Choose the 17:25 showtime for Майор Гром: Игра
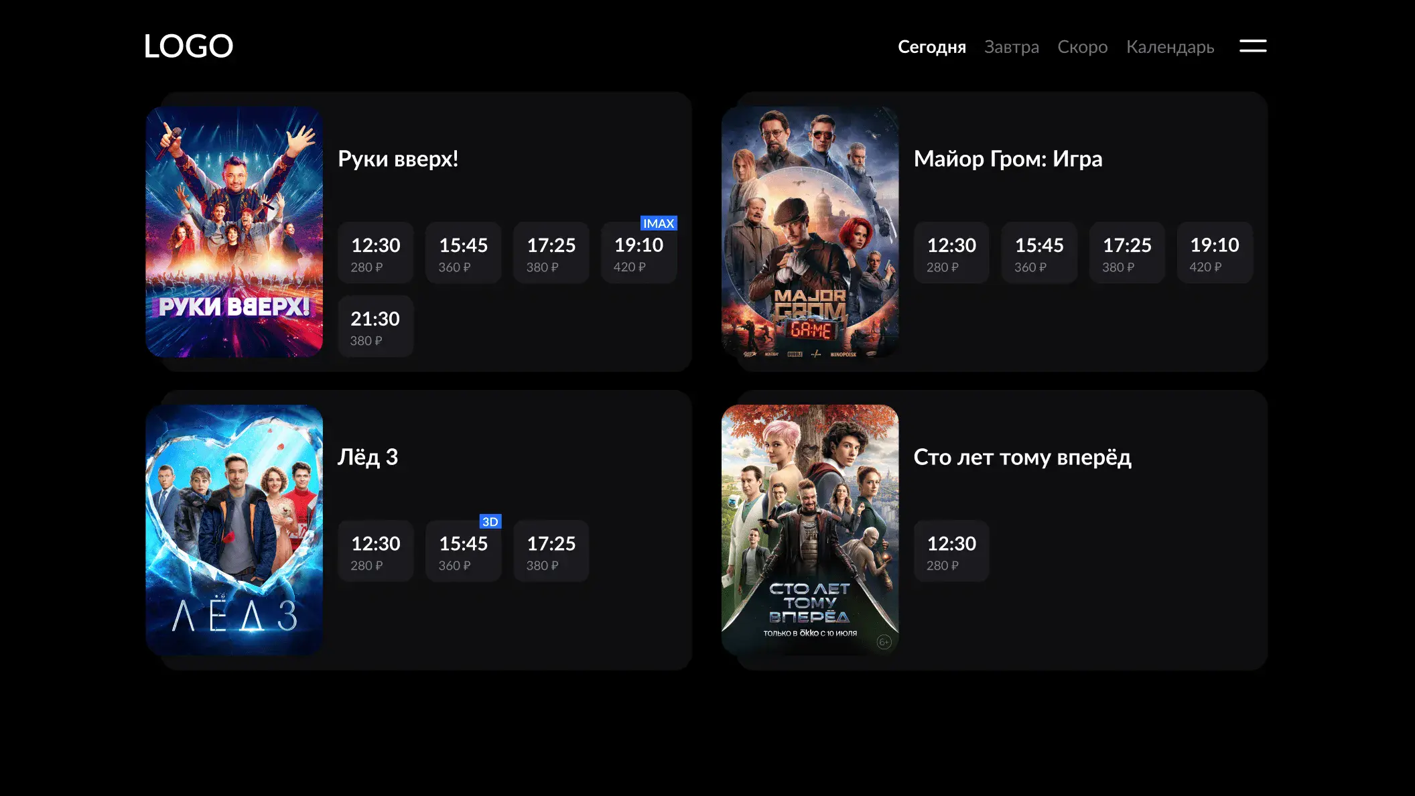Image resolution: width=1415 pixels, height=796 pixels. tap(1127, 253)
